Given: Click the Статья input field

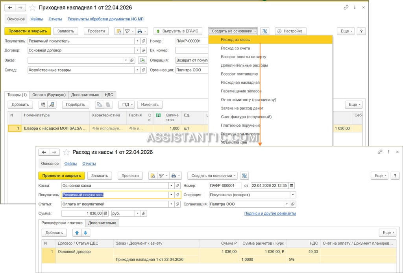Looking at the screenshot, I should click(115, 204).
